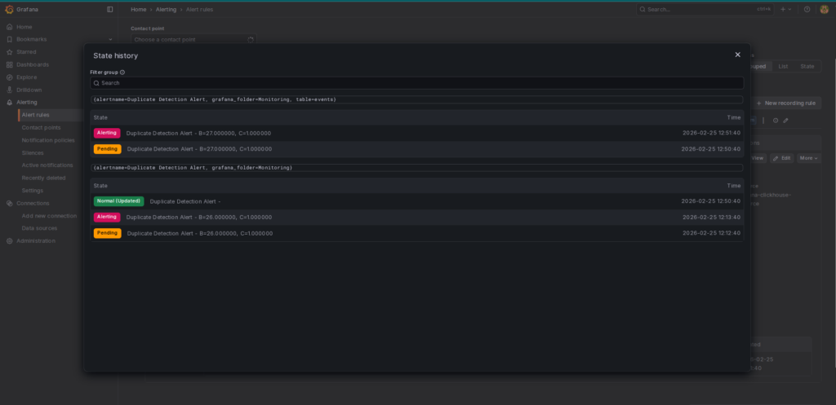Viewport: 836px width, 405px height.
Task: Click the user avatar icon
Action: pos(825,9)
